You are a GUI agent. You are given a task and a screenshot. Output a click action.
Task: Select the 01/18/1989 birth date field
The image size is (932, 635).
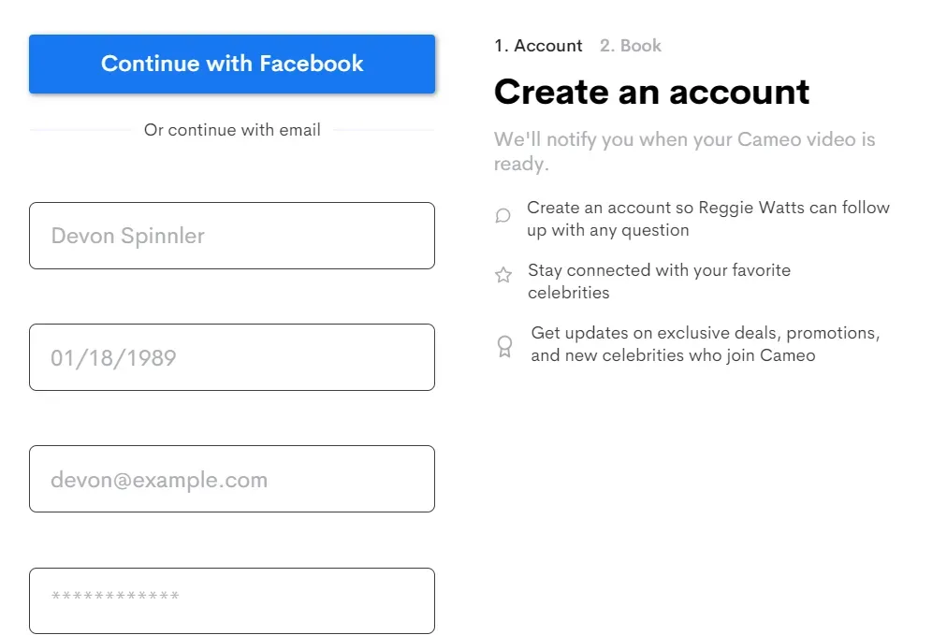[232, 357]
